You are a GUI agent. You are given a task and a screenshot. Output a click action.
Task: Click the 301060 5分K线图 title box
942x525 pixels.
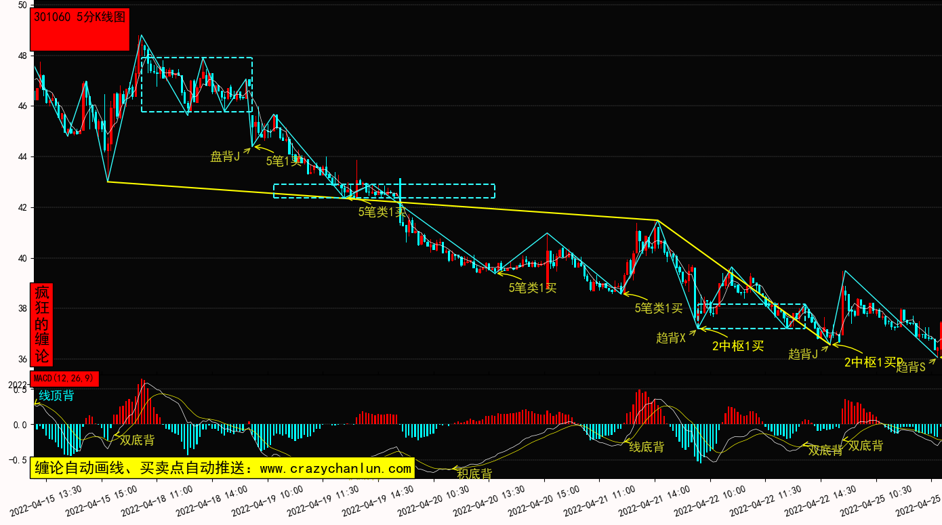pos(80,30)
